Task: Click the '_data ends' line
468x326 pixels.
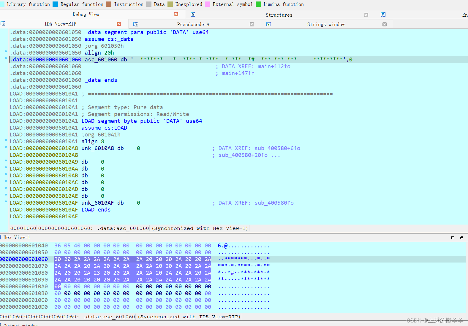Action: (x=101, y=80)
